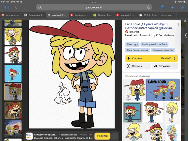Select the 'Лана лауд взрослая' tag
This screenshot has width=188, height=141.
(137, 50)
